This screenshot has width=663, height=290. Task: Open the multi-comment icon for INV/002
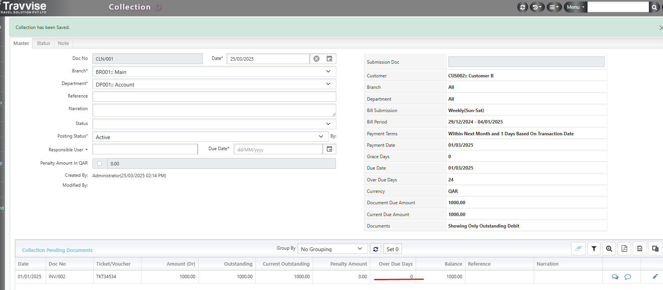click(615, 277)
